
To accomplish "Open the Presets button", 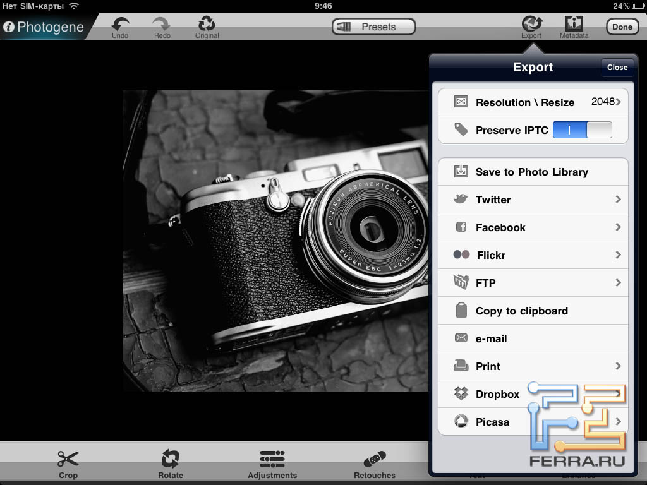I will [373, 27].
